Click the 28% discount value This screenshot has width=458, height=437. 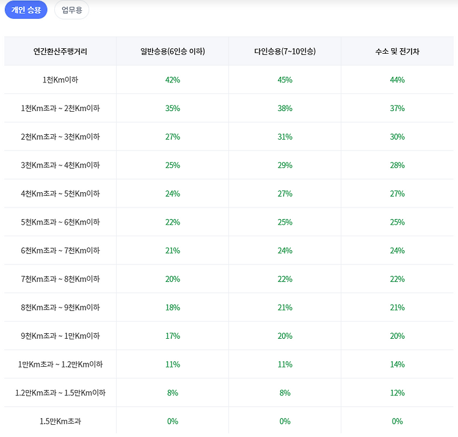point(398,165)
